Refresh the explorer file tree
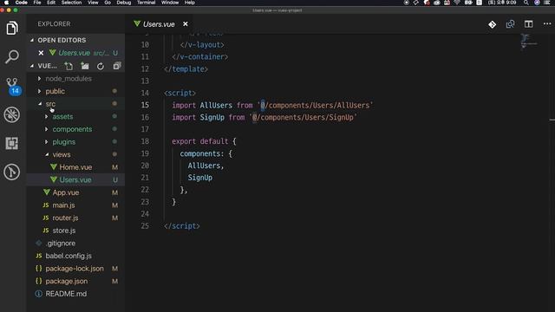Screen dimensions: 555x312 [x=101, y=66]
